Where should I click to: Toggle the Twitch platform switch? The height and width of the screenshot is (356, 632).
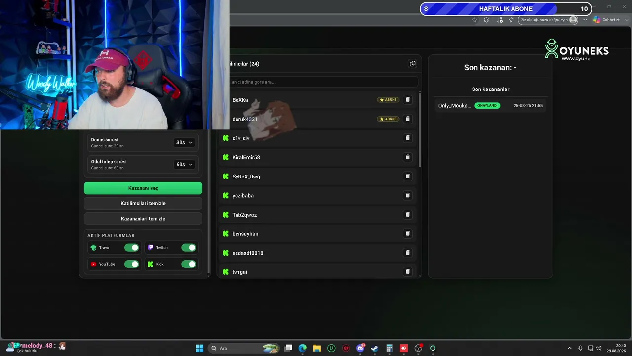point(189,248)
